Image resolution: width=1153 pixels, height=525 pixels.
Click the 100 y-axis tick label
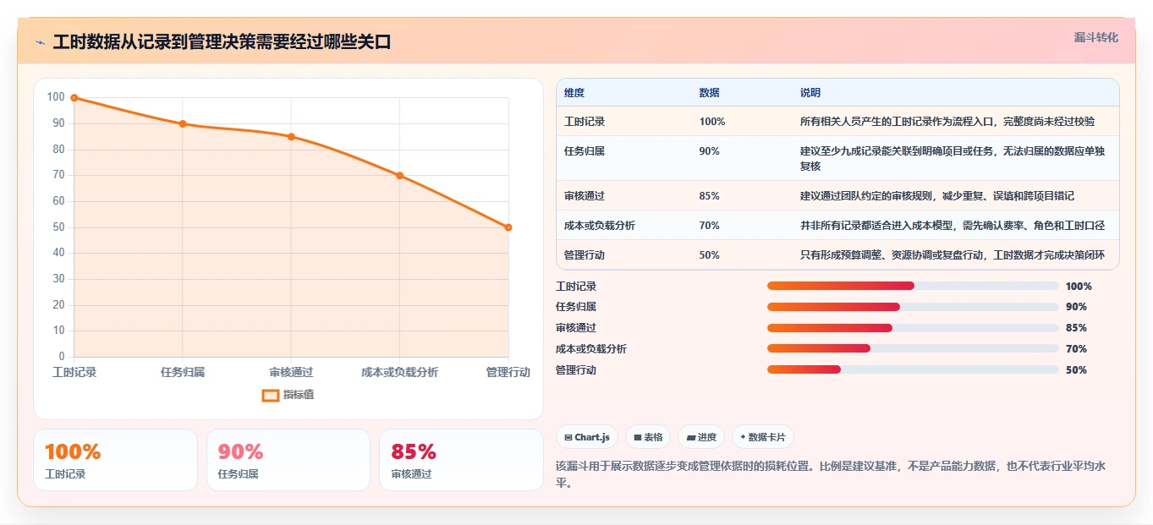click(56, 97)
